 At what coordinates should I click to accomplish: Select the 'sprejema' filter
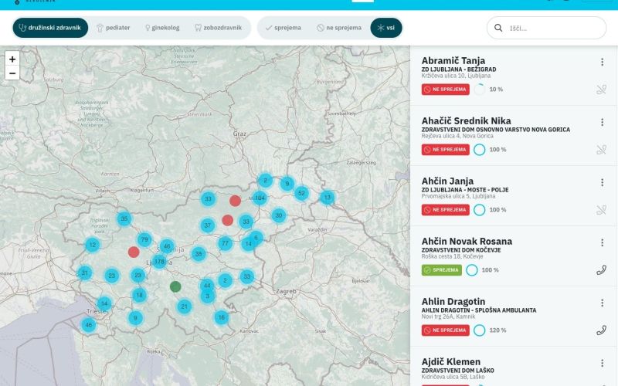[x=283, y=28]
